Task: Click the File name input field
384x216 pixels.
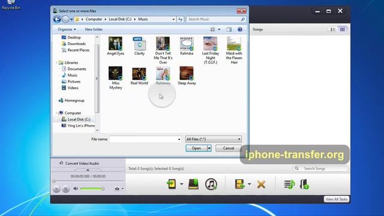Action: [x=143, y=139]
